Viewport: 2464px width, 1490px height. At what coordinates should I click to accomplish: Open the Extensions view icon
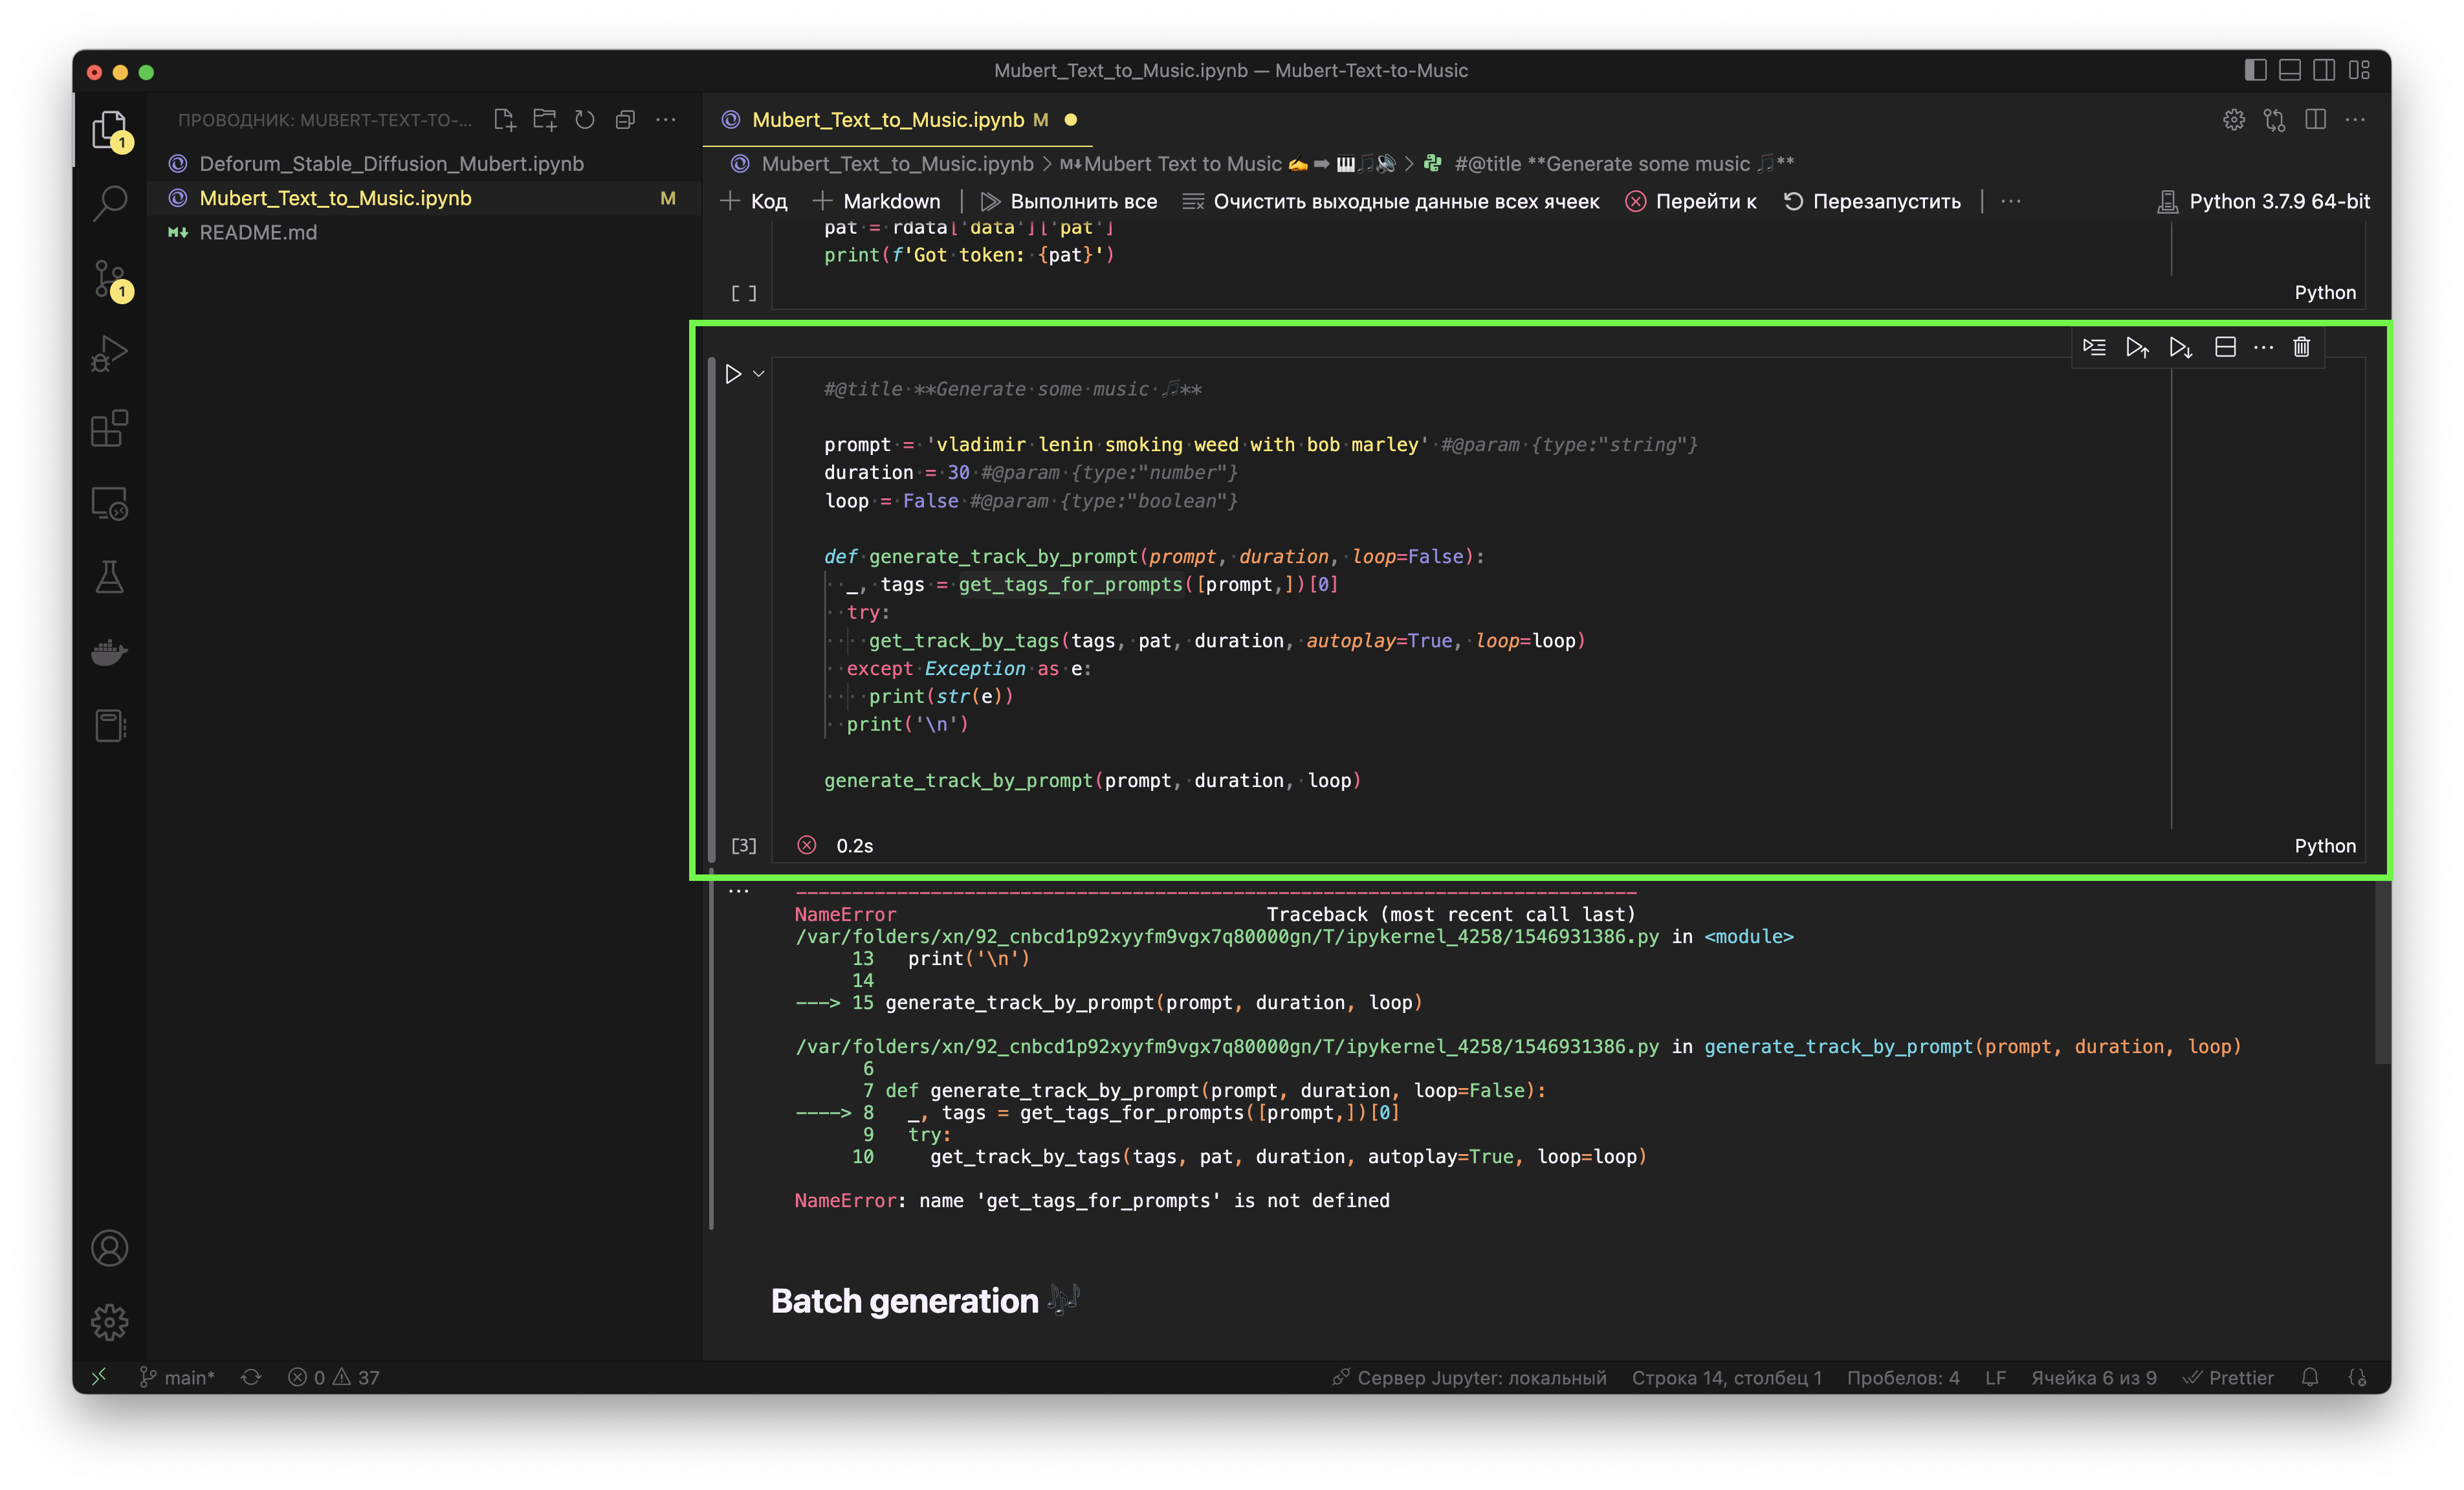(109, 429)
